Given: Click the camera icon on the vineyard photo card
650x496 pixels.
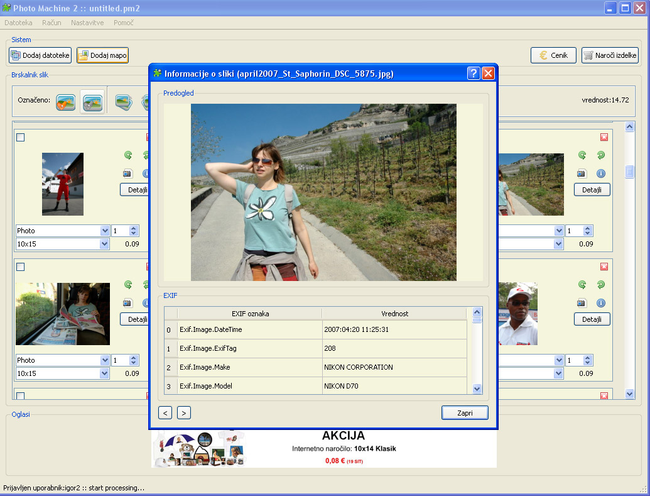Looking at the screenshot, I should [582, 173].
